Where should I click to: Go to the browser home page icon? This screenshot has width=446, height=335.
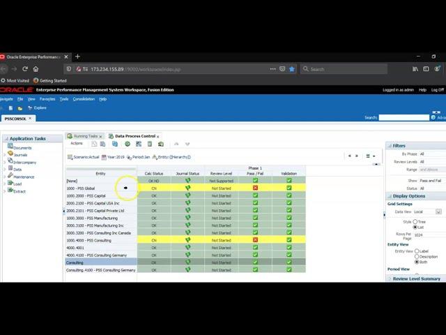[x=36, y=69]
